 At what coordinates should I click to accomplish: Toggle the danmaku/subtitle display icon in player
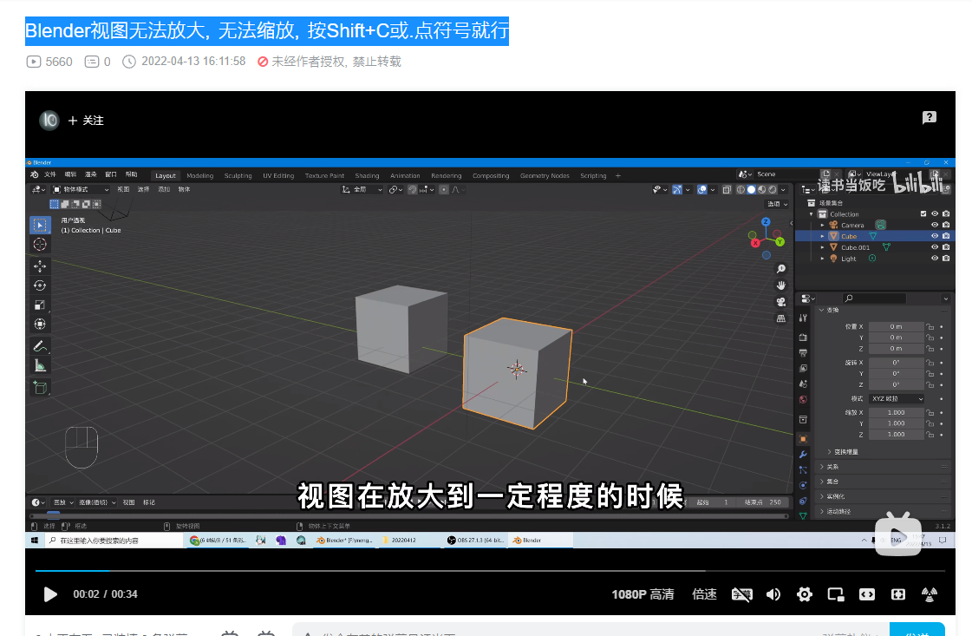741,594
